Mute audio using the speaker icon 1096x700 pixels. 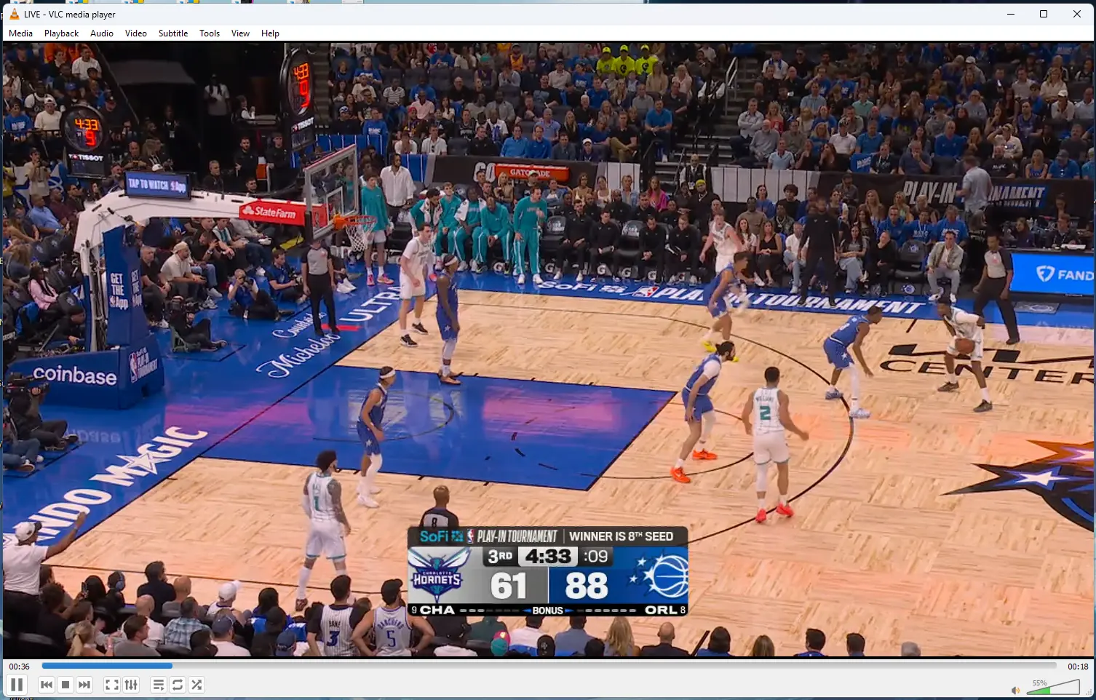tap(1016, 690)
